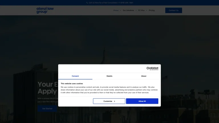Click the Cookiebot logo
This screenshot has height=123, width=219.
(152, 68)
